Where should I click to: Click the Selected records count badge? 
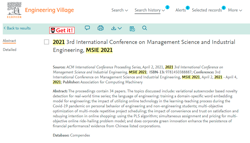224,8
